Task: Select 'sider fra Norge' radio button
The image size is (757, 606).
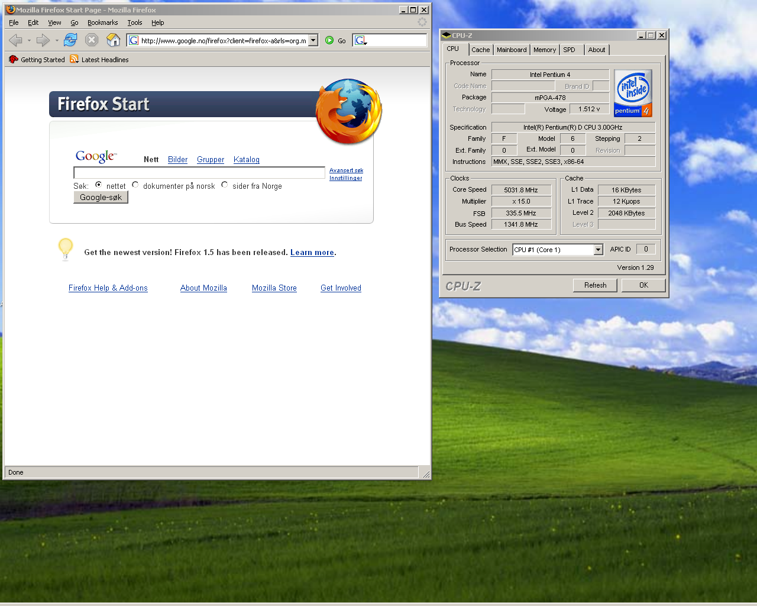Action: point(225,185)
